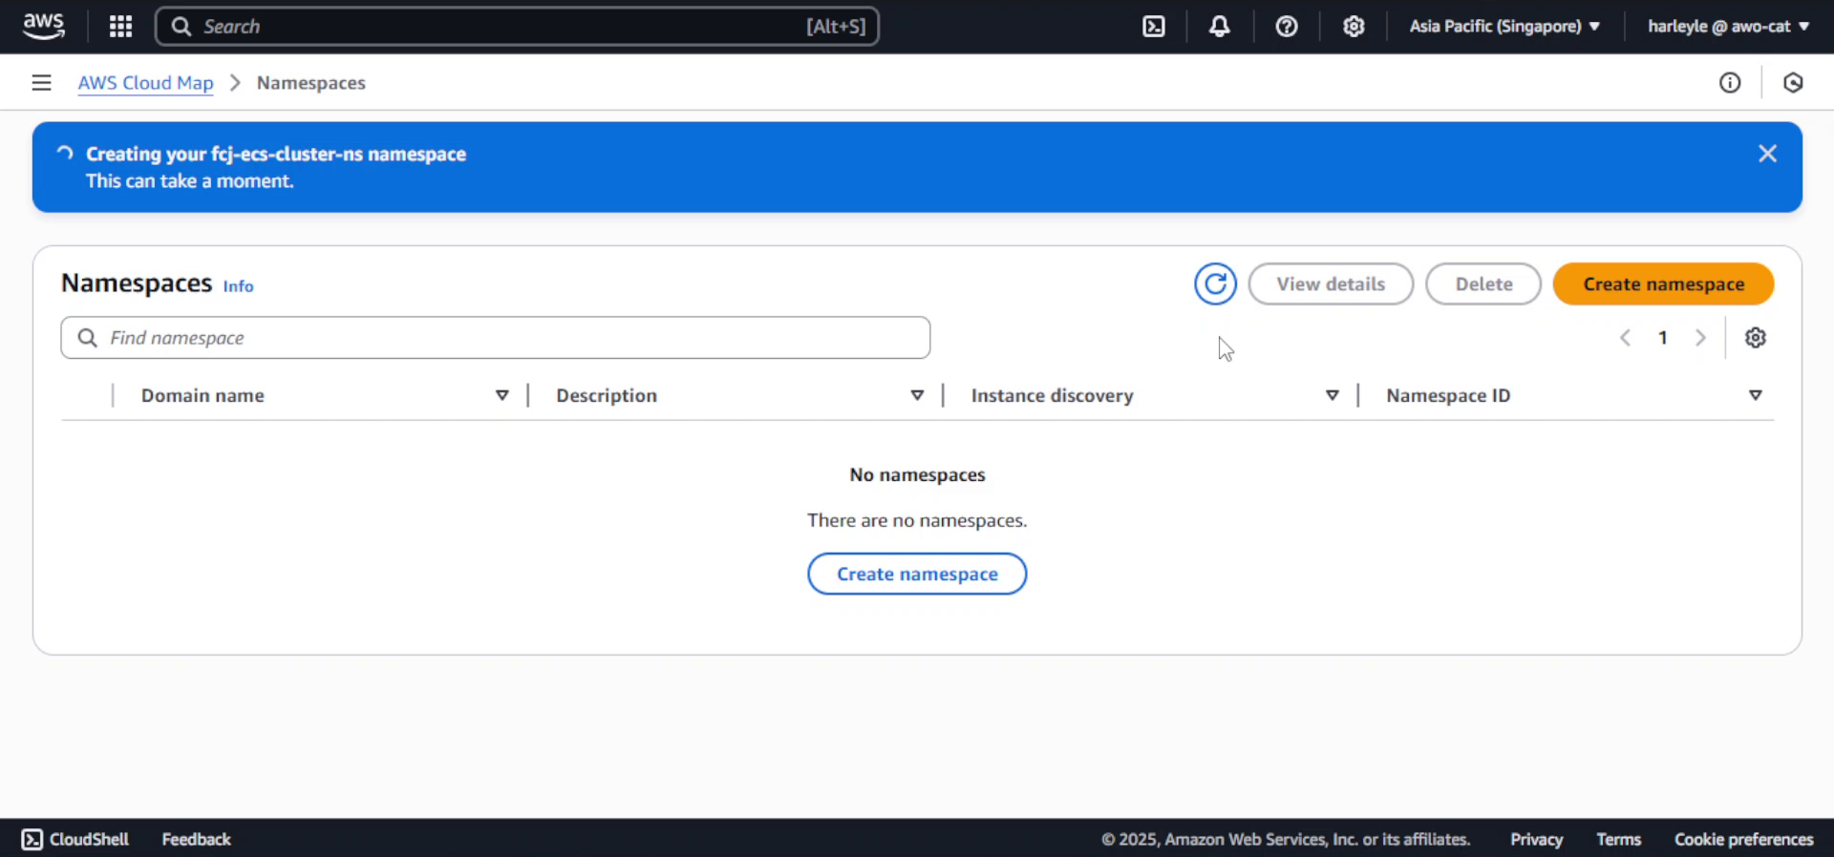Click the Instance discovery column header
This screenshot has width=1834, height=857.
pos(1052,396)
